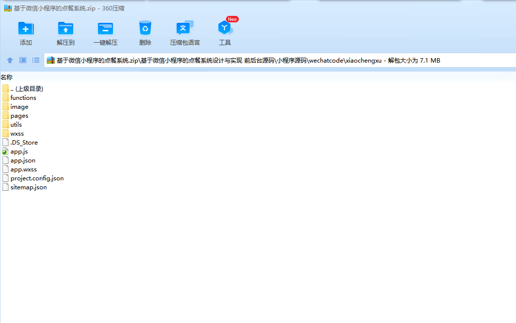
Task: Click the 360压缩 app icon in the title bar
Action: 8,8
